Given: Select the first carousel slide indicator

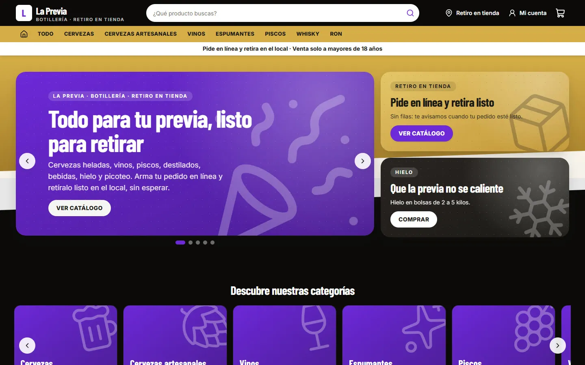Looking at the screenshot, I should (180, 243).
